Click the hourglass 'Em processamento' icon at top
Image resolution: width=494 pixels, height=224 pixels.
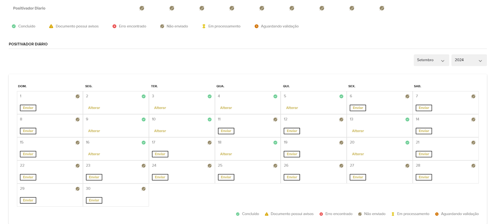pyautogui.click(x=204, y=26)
